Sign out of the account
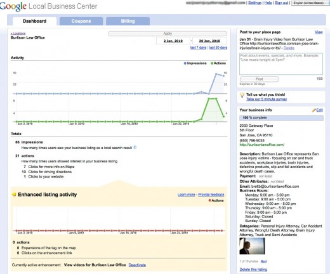This screenshot has height=274, width=330. (x=281, y=3)
